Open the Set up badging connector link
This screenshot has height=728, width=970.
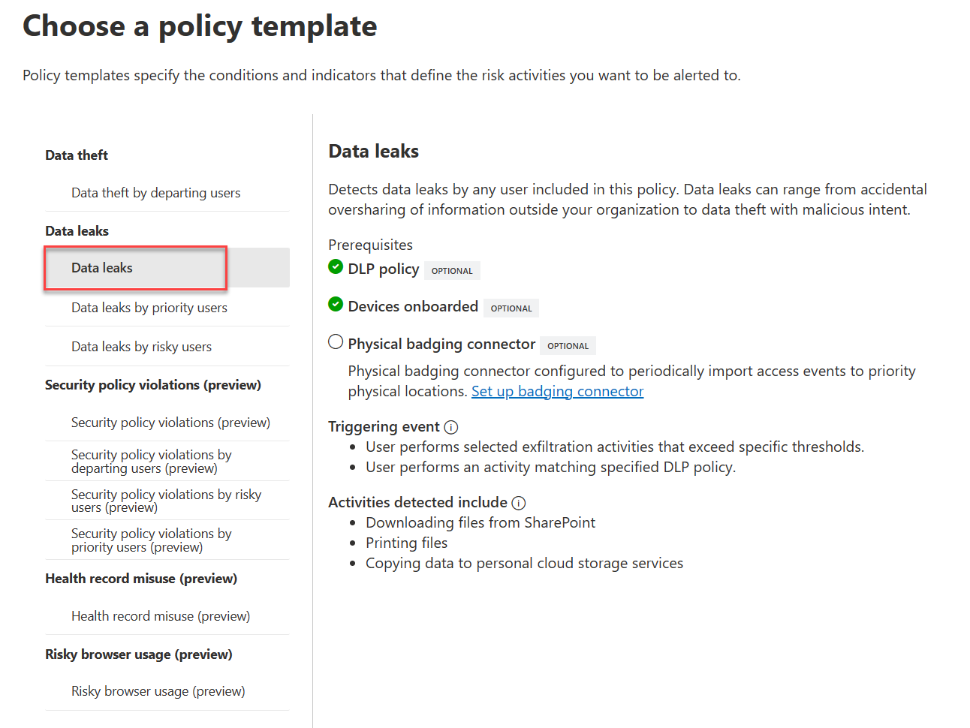557,392
